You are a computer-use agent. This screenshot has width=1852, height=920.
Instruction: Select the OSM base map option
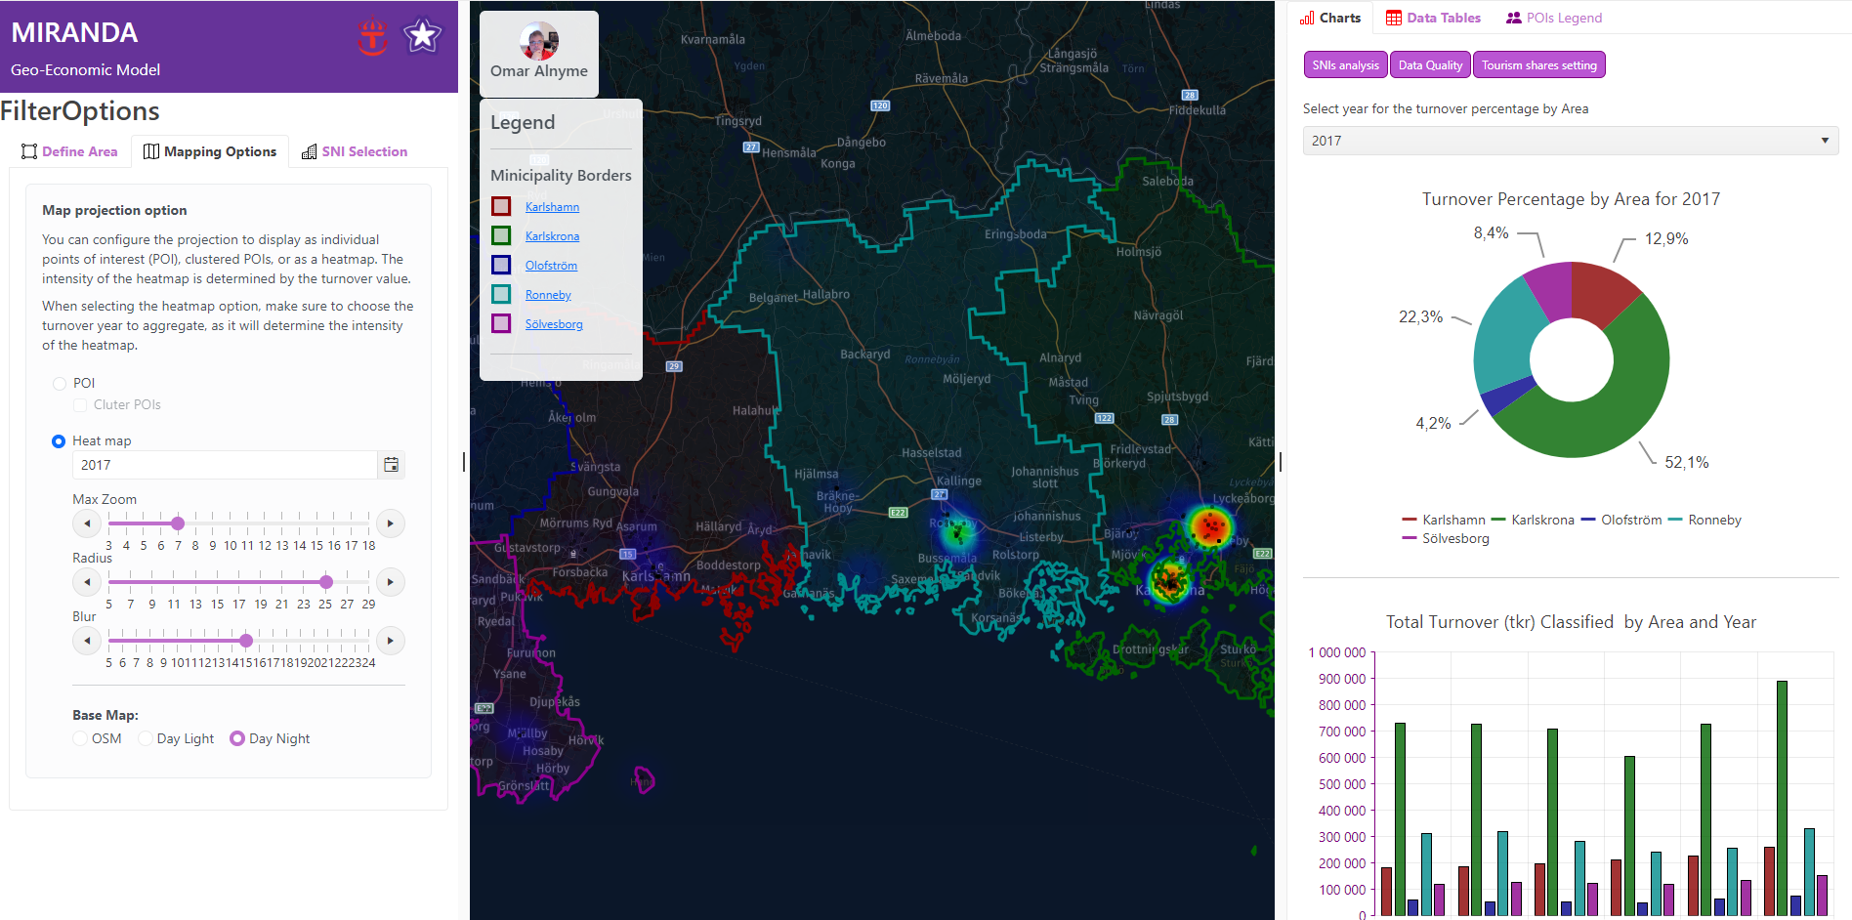click(80, 738)
